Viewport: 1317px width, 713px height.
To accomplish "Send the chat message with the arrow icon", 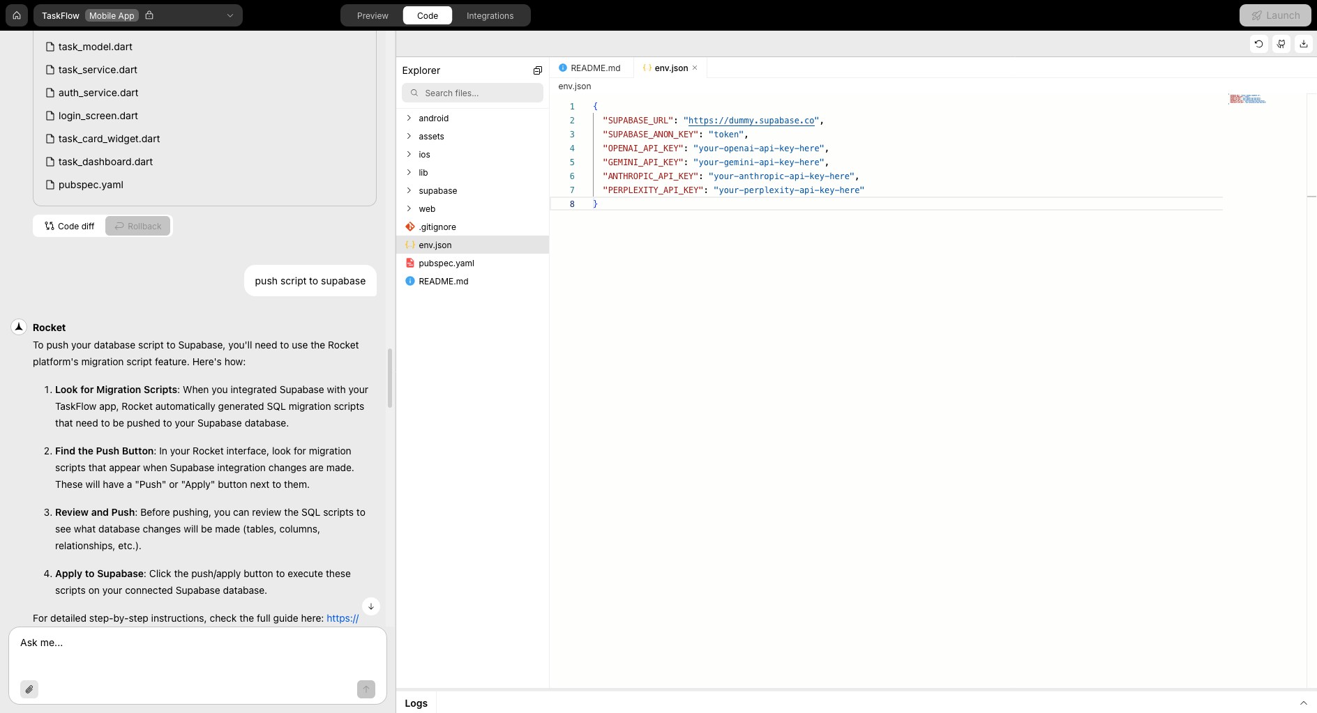I will click(366, 689).
